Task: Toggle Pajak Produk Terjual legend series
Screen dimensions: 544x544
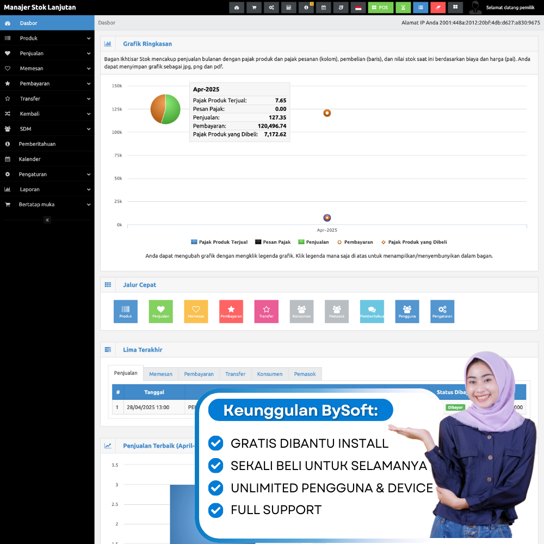Action: coord(219,242)
